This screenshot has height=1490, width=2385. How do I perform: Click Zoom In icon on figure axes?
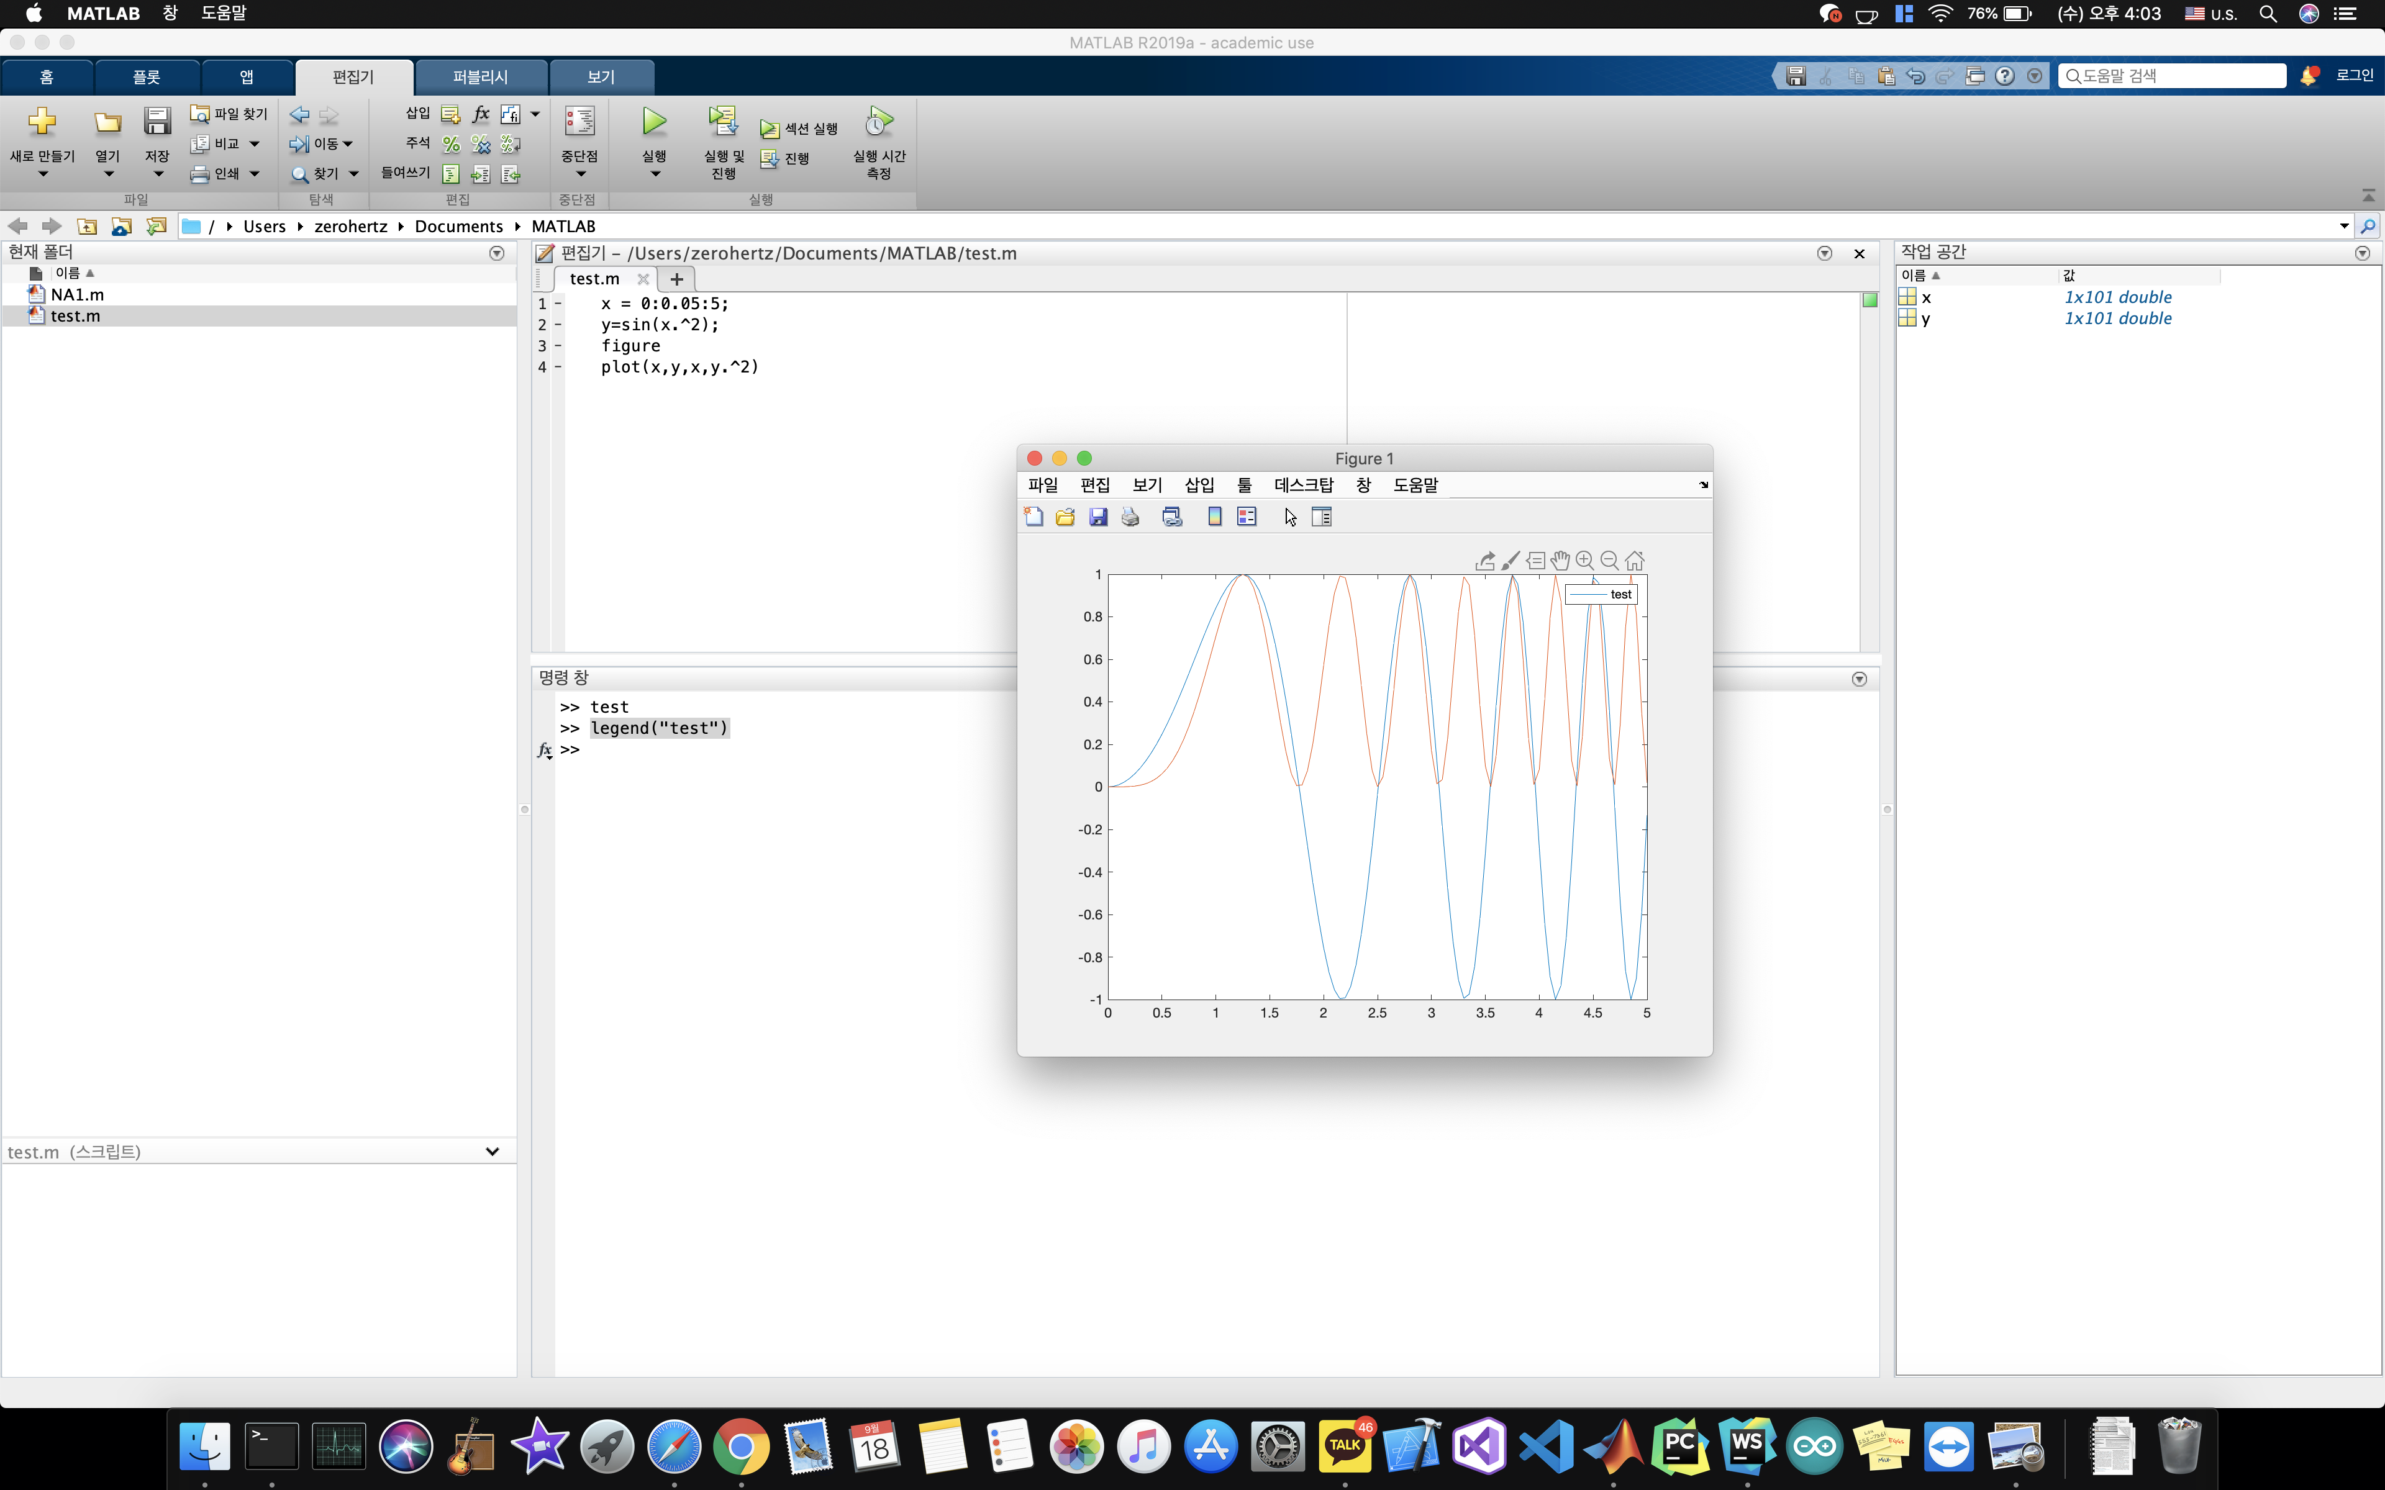1585,561
